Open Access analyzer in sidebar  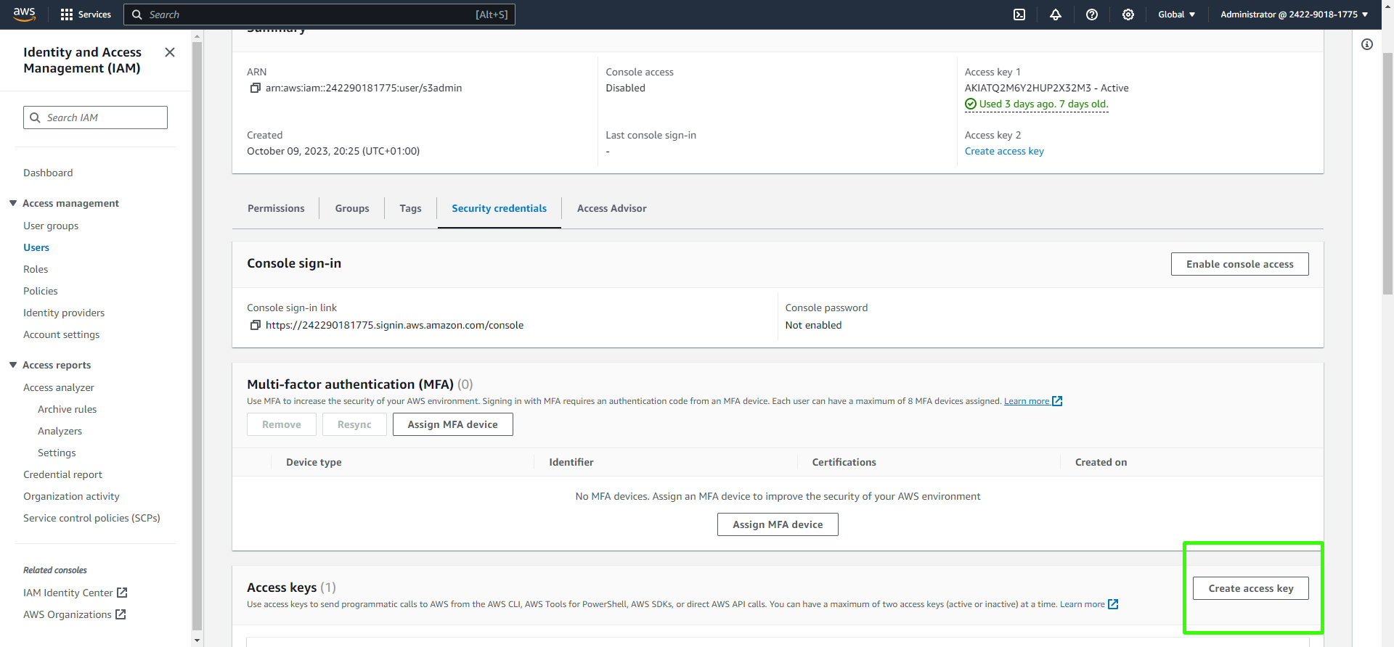(59, 387)
